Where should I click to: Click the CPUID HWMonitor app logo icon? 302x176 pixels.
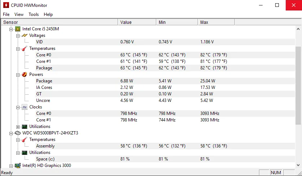[x=6, y=5]
